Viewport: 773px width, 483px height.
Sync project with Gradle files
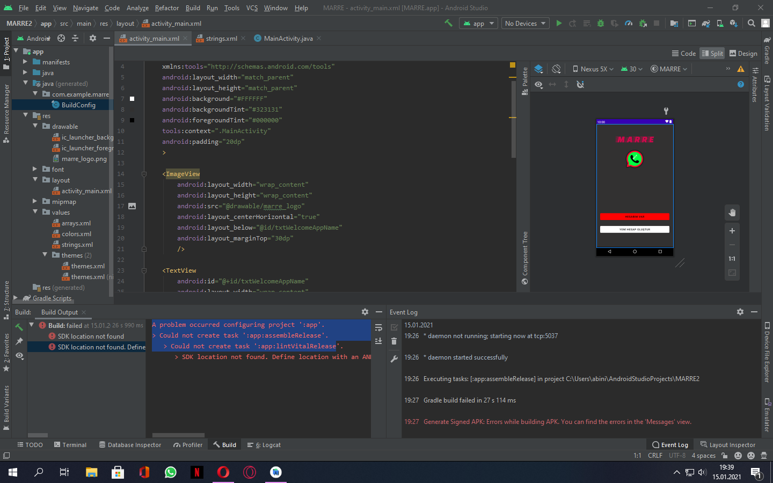(x=706, y=23)
